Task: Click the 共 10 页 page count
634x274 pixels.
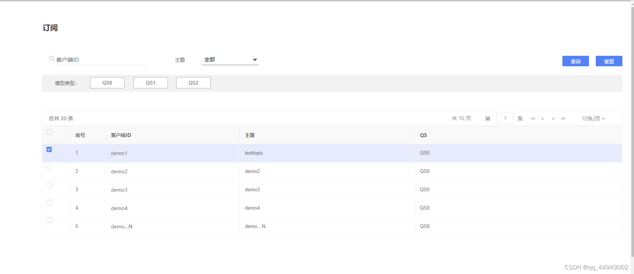Action: (x=461, y=118)
